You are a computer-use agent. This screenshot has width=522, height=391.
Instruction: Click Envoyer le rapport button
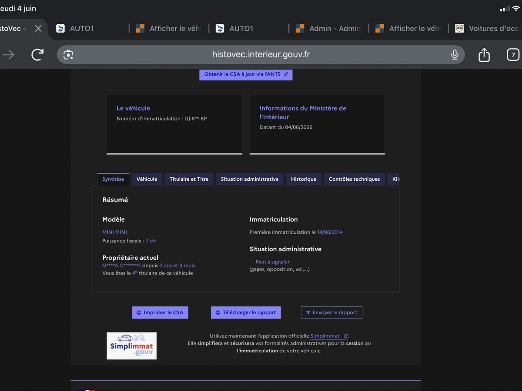[331, 312]
